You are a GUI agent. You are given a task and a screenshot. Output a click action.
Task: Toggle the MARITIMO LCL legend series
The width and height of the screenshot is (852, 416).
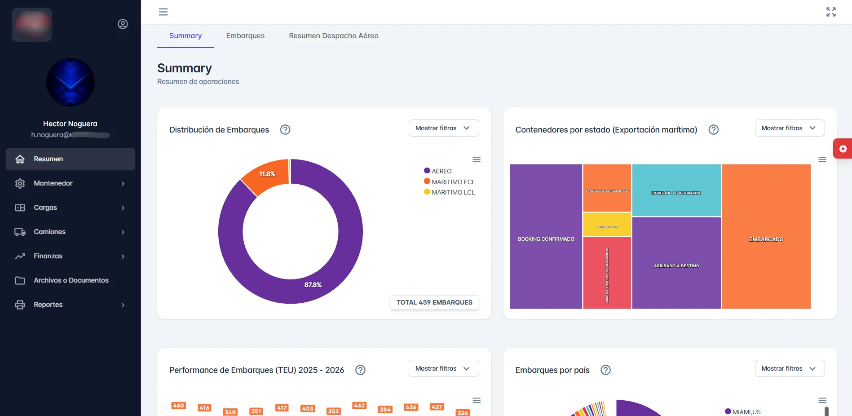pyautogui.click(x=450, y=192)
